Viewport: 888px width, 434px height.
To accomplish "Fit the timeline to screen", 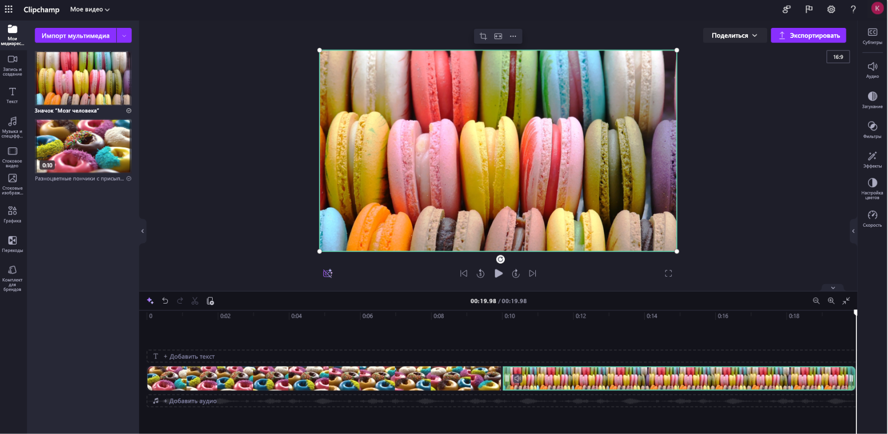I will pyautogui.click(x=846, y=301).
